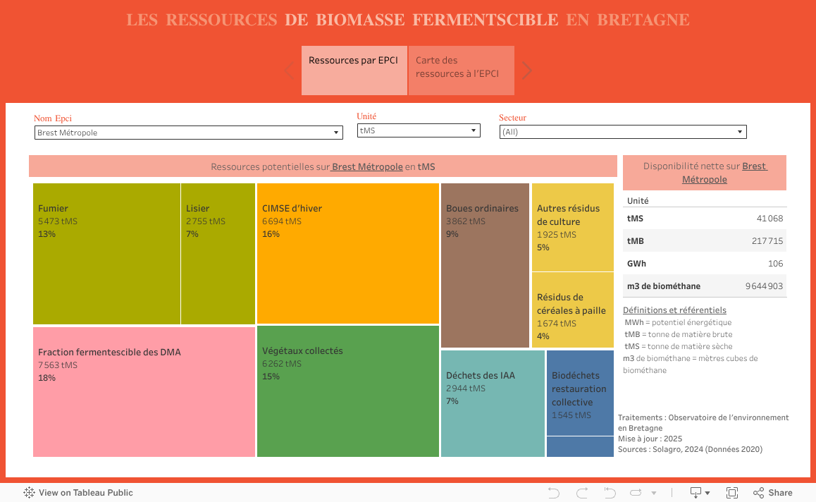This screenshot has height=502, width=816.
Task: Click the 7563 tMS value text
Action: [x=58, y=365]
